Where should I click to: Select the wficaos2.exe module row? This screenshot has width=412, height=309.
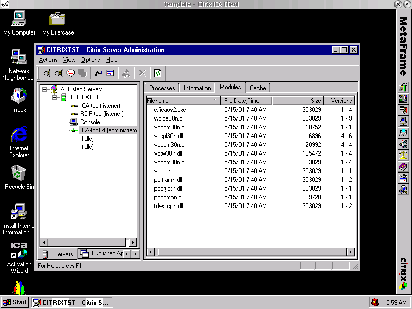[250, 110]
